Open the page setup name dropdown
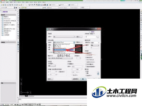The image size is (142, 106). pyautogui.click(x=64, y=37)
